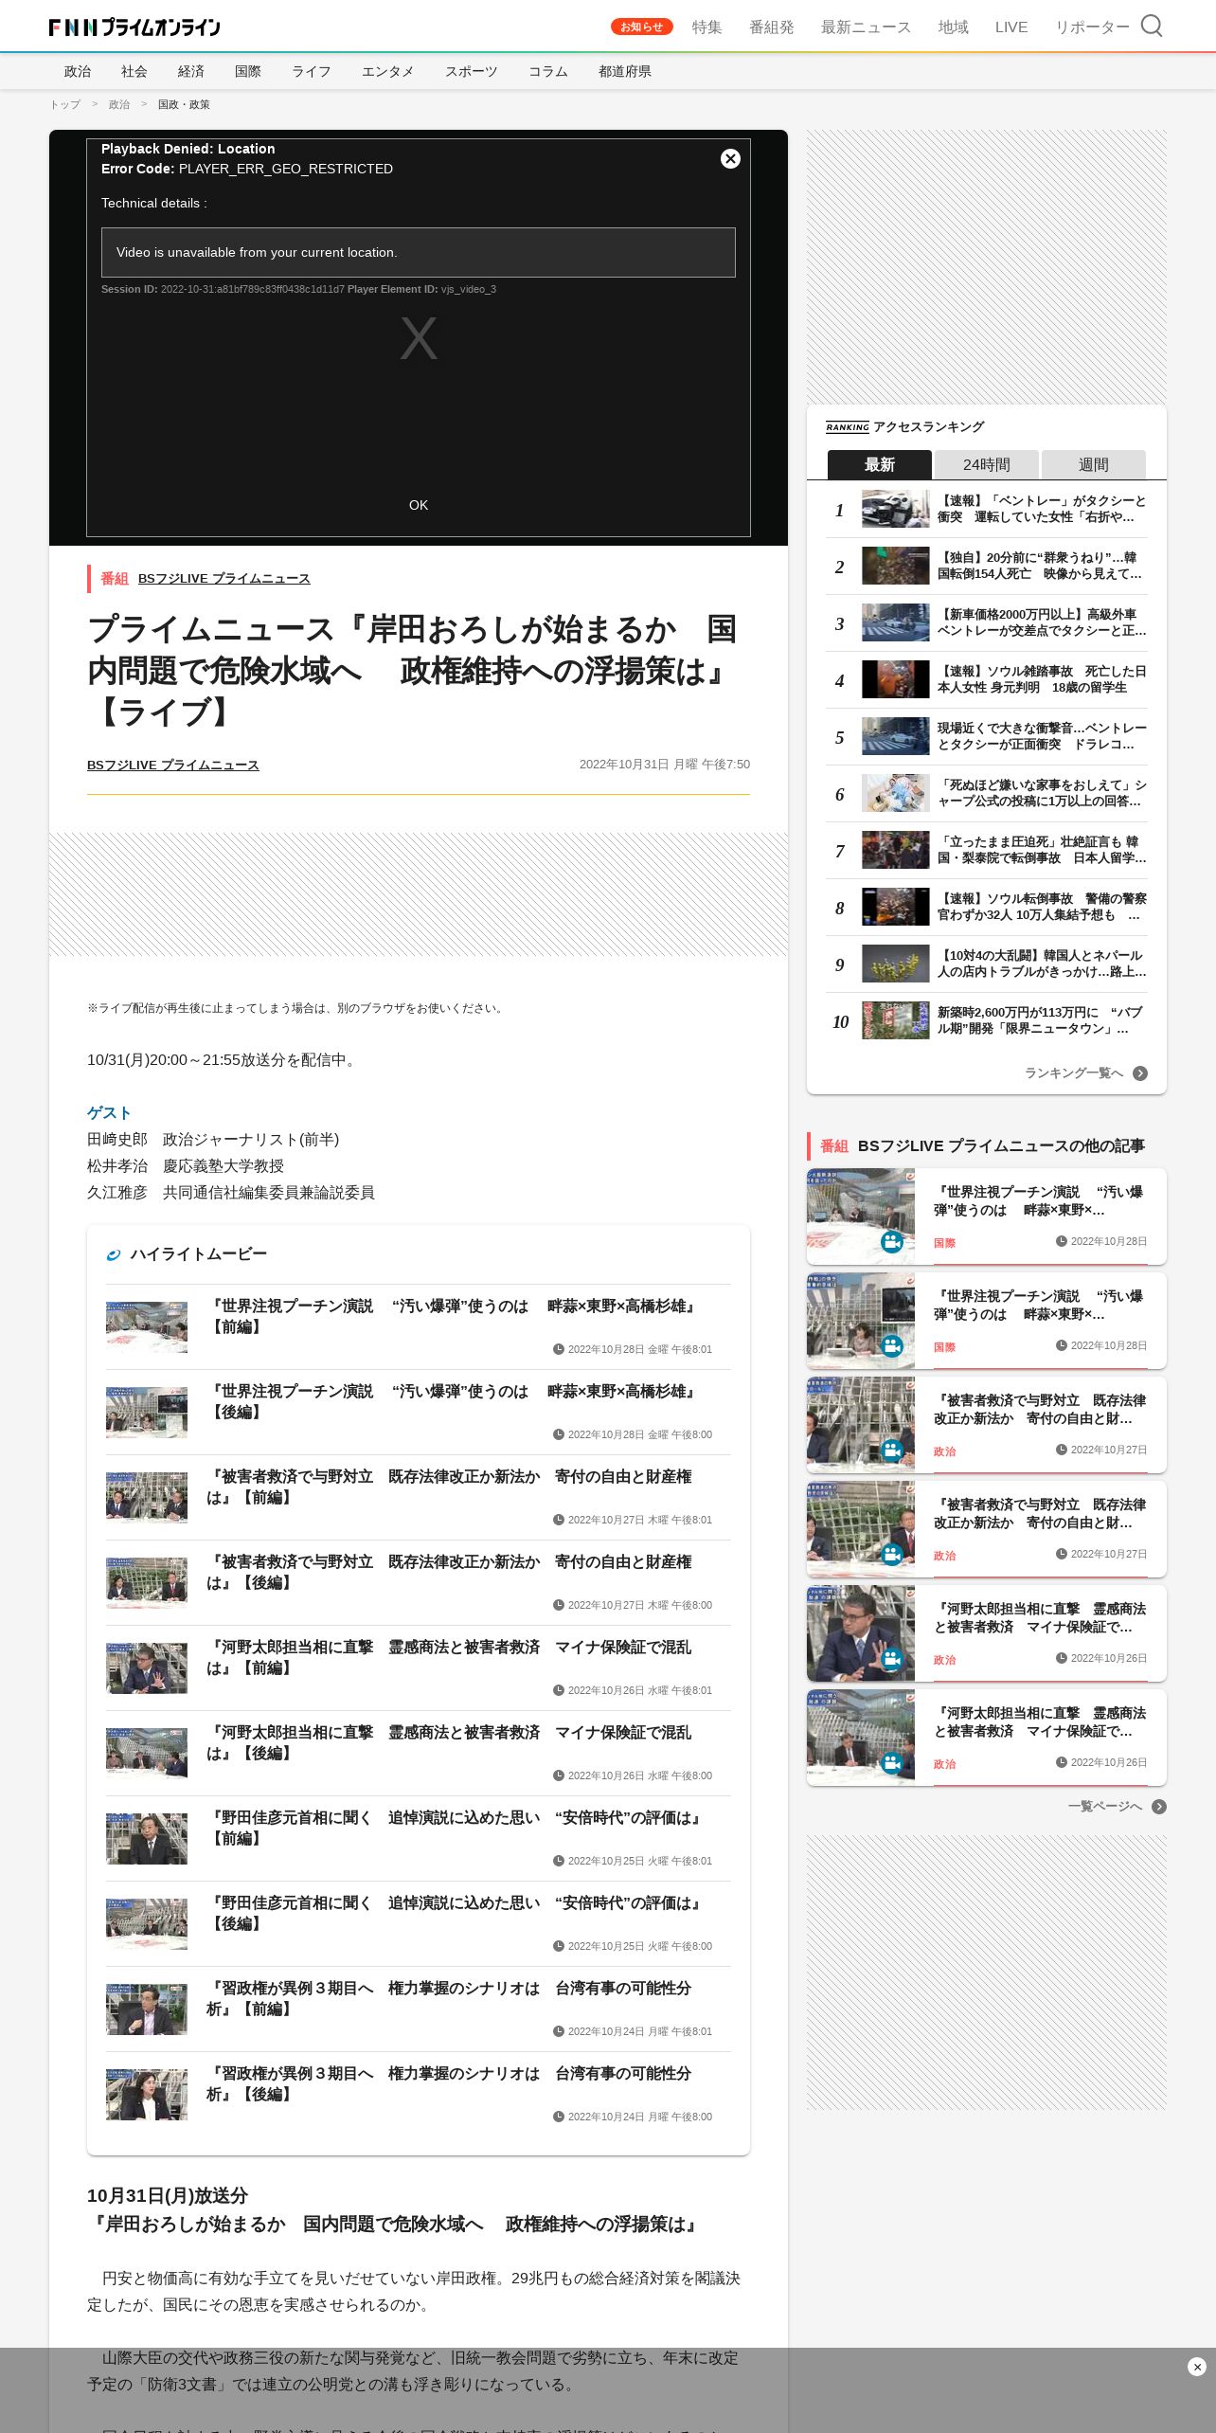Go to the 社会 category
The image size is (1216, 2433).
(x=134, y=71)
